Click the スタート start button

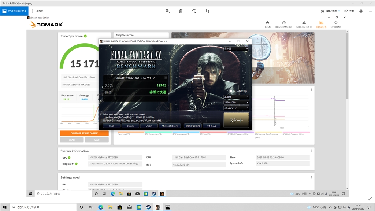point(236,120)
